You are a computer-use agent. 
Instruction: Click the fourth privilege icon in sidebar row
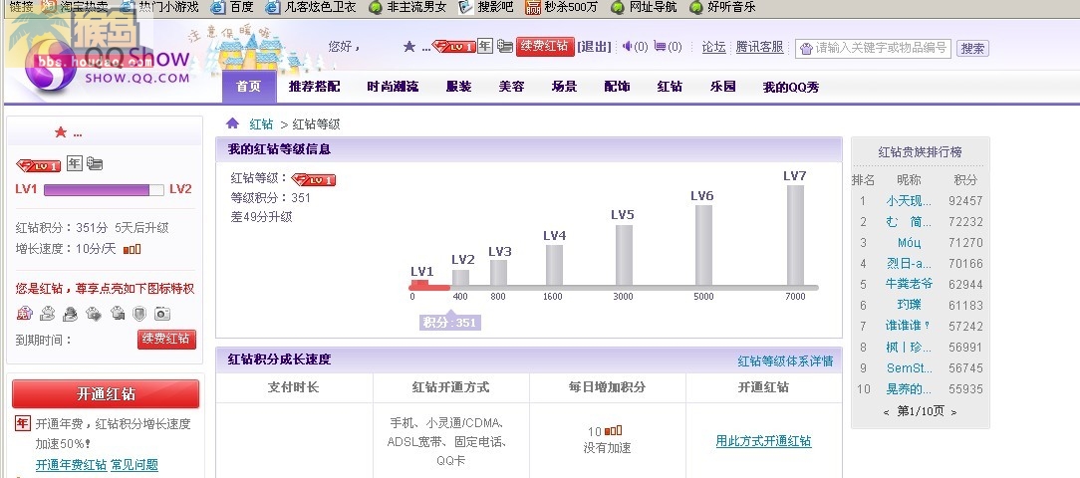[93, 314]
